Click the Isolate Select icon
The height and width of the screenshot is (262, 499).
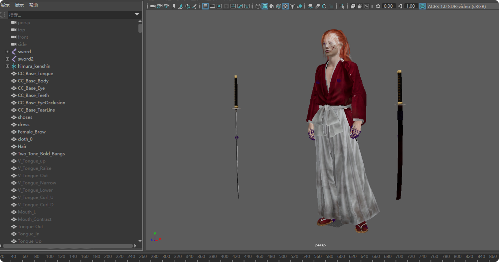coord(342,6)
